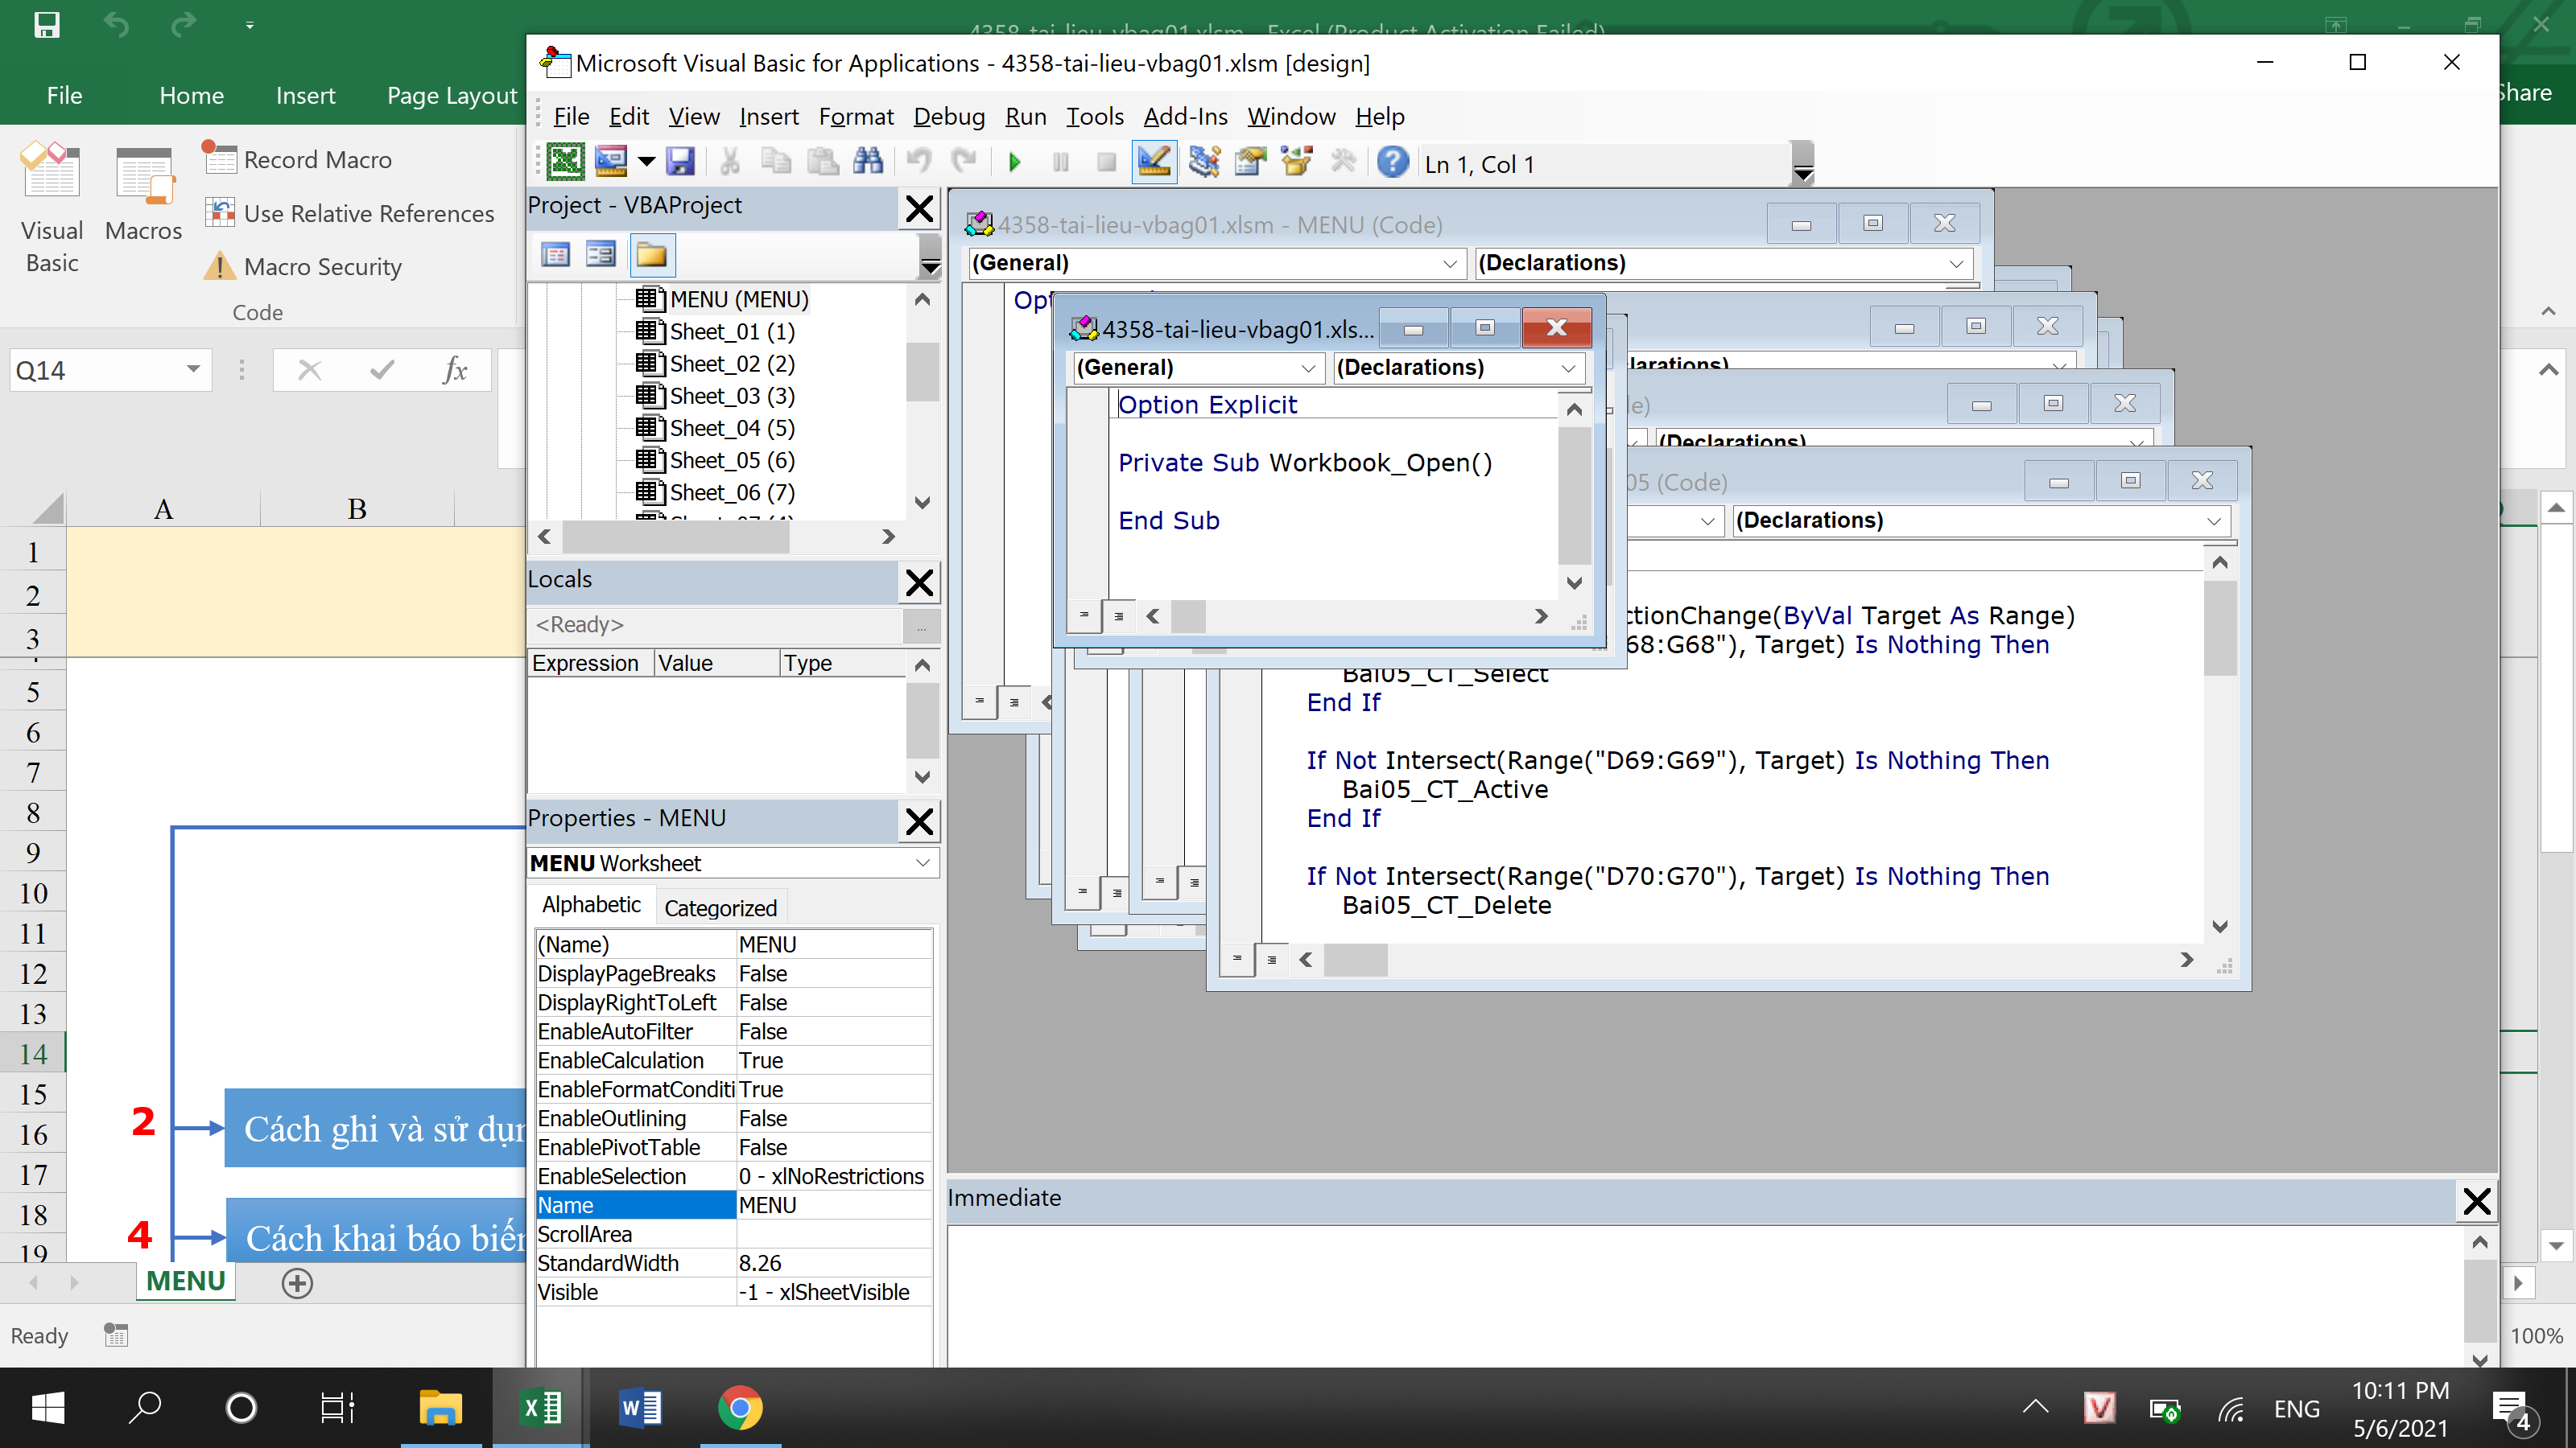Click the Insert UserForm toolbar icon
The height and width of the screenshot is (1448, 2576).
pos(610,162)
